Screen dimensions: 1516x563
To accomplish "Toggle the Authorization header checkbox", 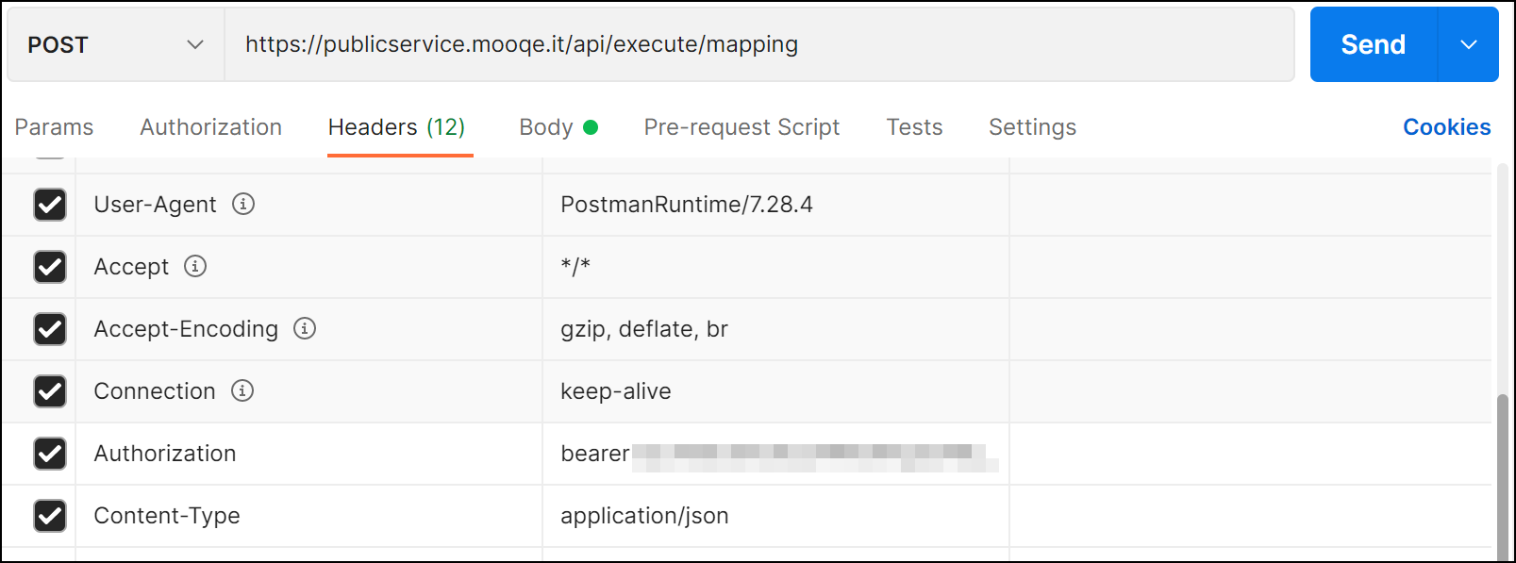I will pyautogui.click(x=50, y=454).
